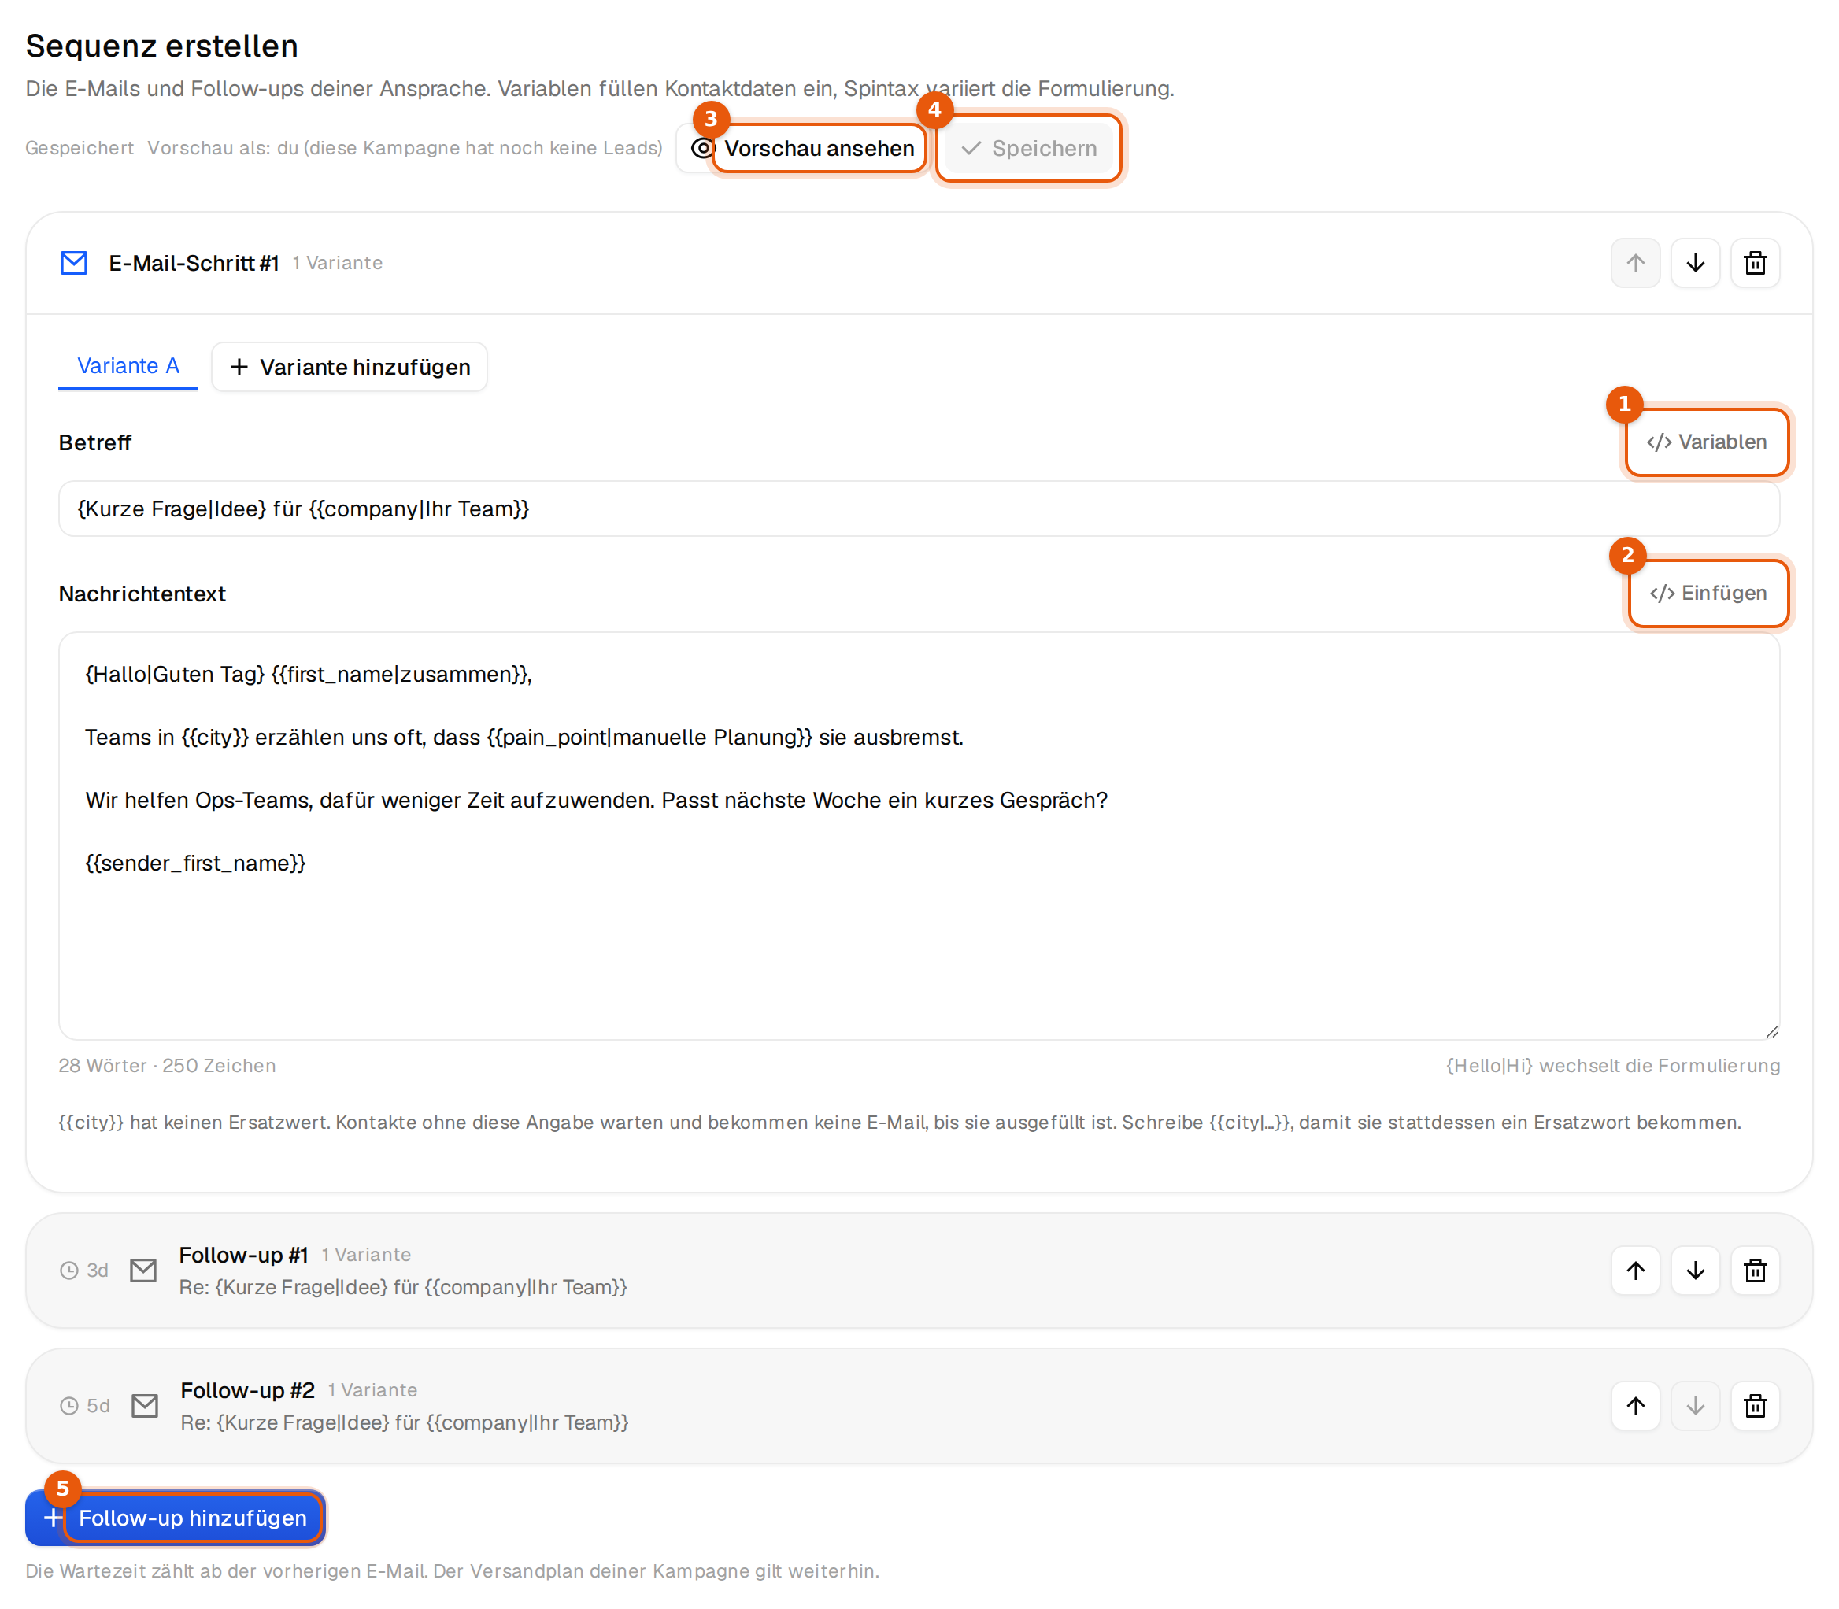The image size is (1839, 1609).
Task: Open the Einfügen menu for Nachrichtentext
Action: [x=1708, y=593]
